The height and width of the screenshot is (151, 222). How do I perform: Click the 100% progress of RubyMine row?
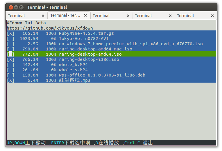point(51,34)
